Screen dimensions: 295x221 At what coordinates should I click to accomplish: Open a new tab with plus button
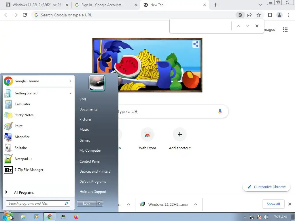[x=215, y=5]
